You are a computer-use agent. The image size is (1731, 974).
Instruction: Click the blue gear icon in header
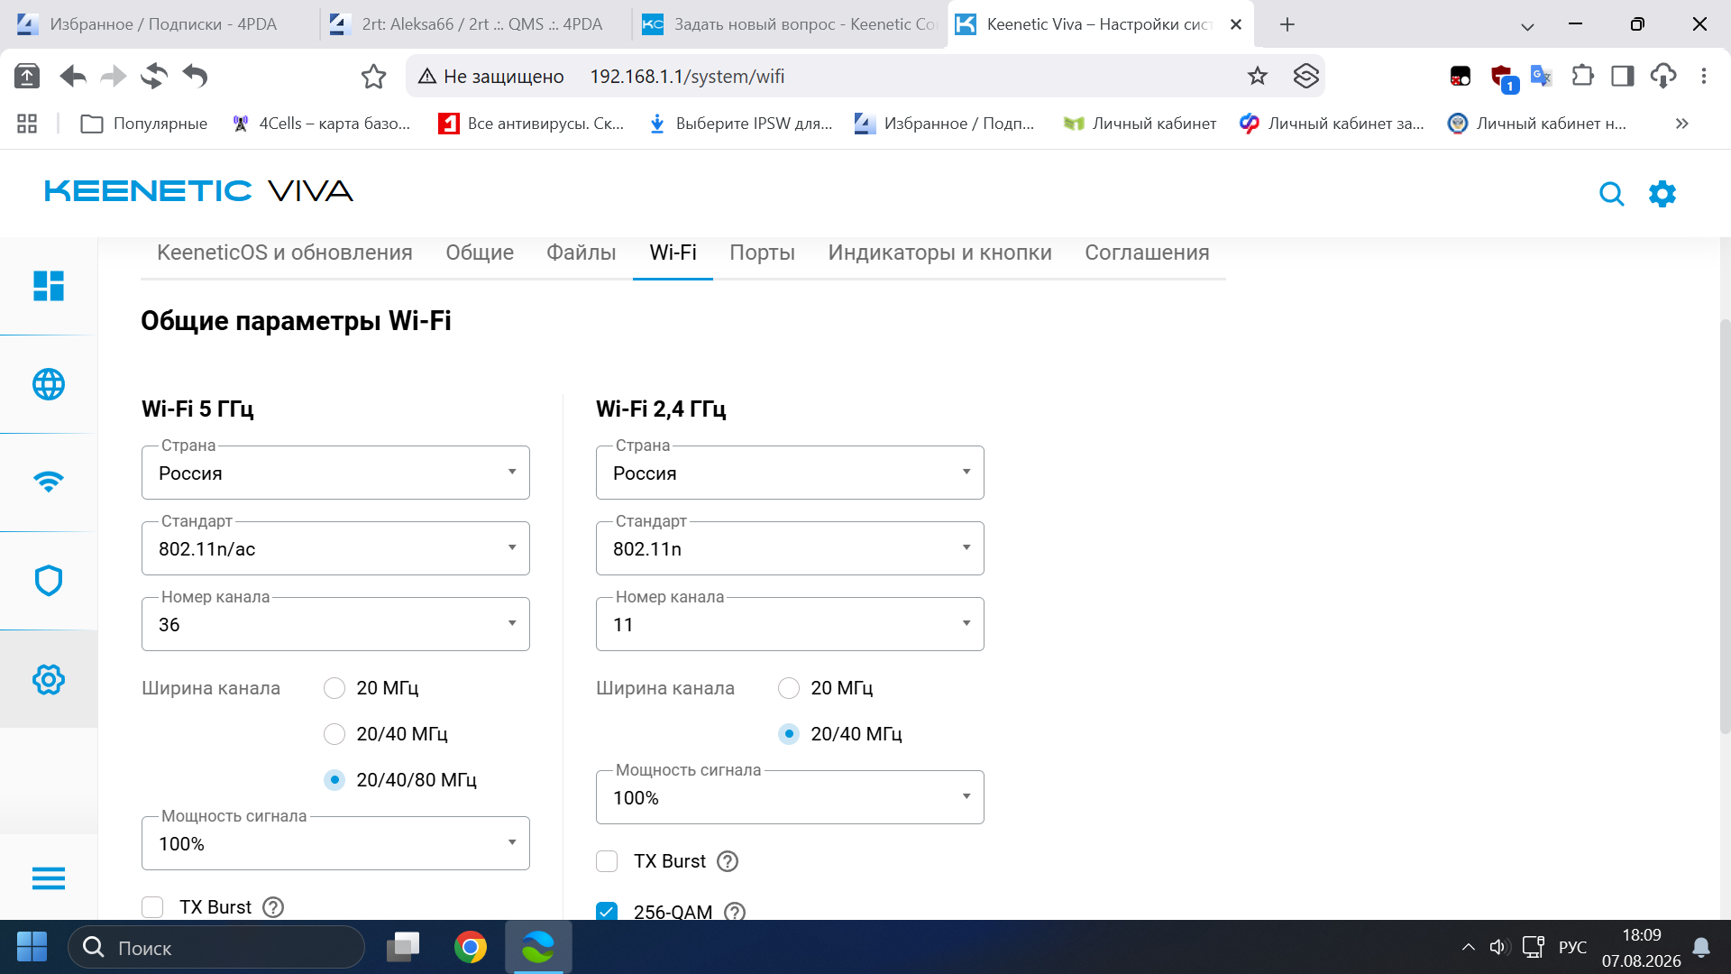pyautogui.click(x=1662, y=194)
